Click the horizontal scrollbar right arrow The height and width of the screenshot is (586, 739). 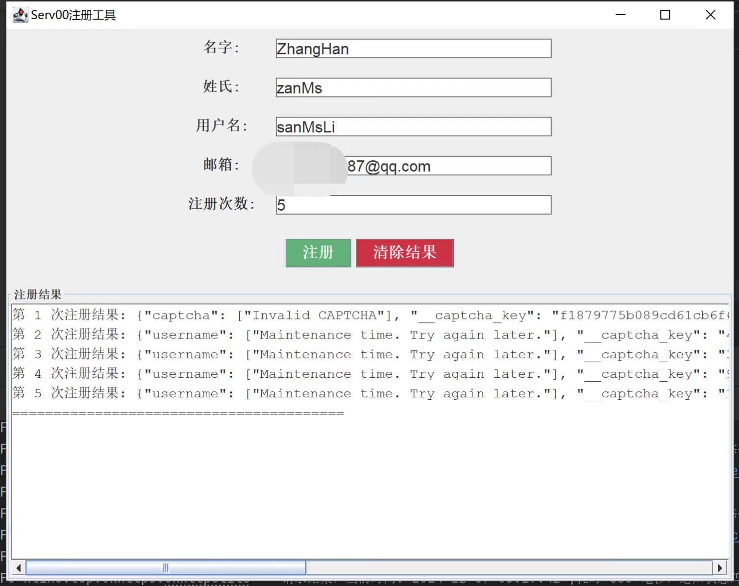tap(719, 567)
